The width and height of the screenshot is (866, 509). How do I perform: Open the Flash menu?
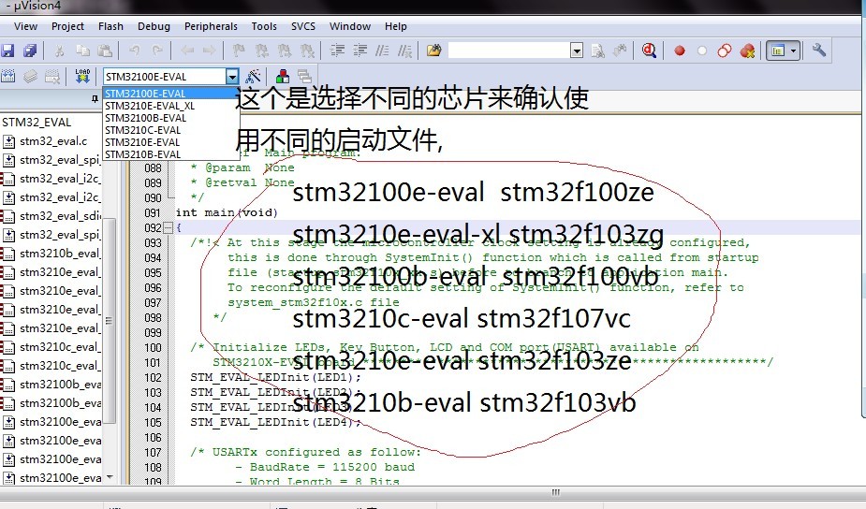(110, 26)
